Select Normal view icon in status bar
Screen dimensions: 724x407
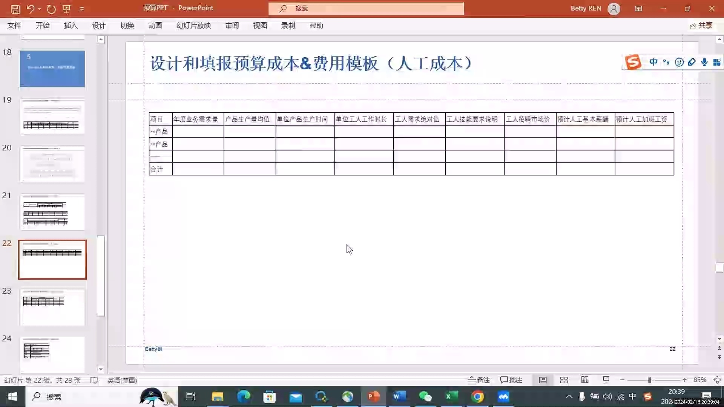(543, 380)
